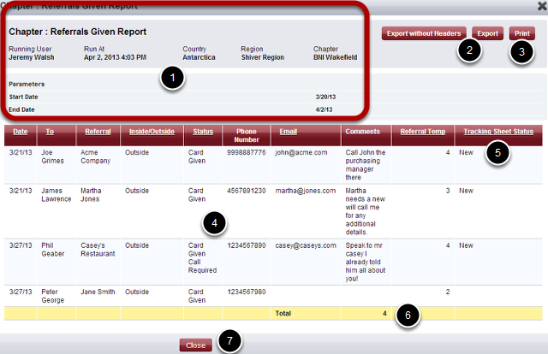
Task: Select the Acme Company referral cell
Action: click(95, 156)
